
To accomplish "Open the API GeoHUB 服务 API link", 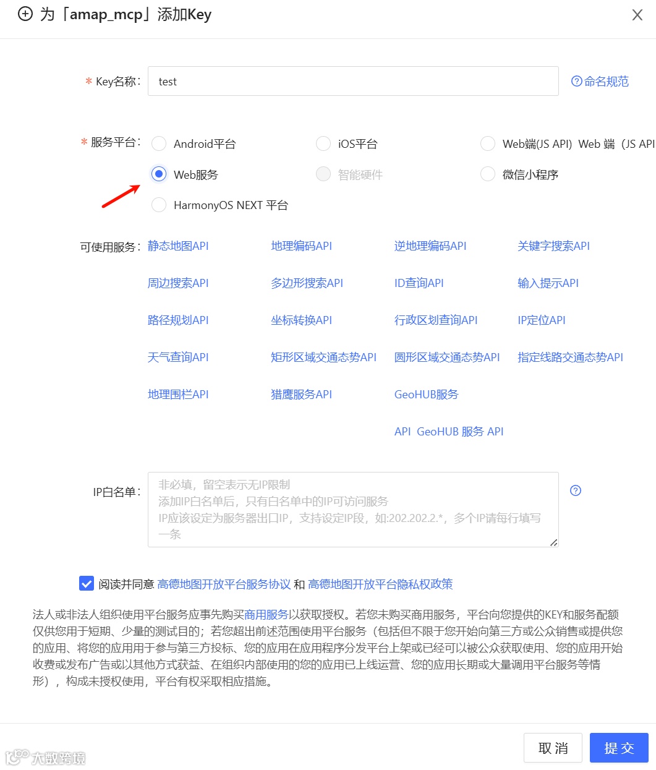I will point(449,431).
